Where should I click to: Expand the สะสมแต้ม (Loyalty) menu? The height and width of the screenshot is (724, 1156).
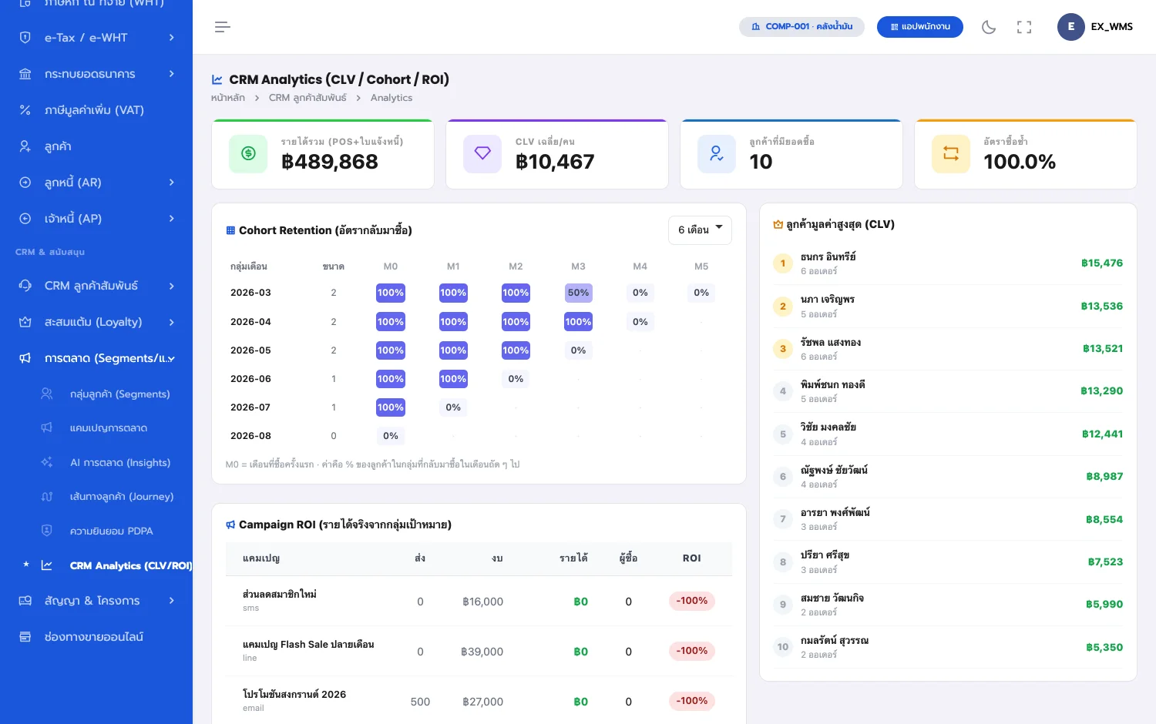pos(96,322)
